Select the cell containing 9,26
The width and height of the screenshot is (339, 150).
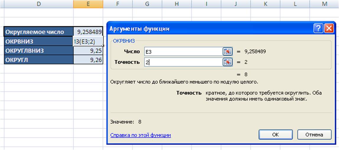point(88,60)
